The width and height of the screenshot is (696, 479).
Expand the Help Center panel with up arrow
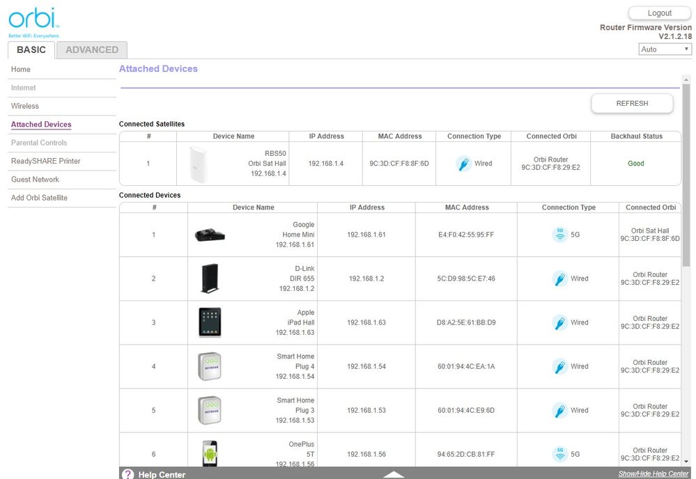(x=394, y=474)
